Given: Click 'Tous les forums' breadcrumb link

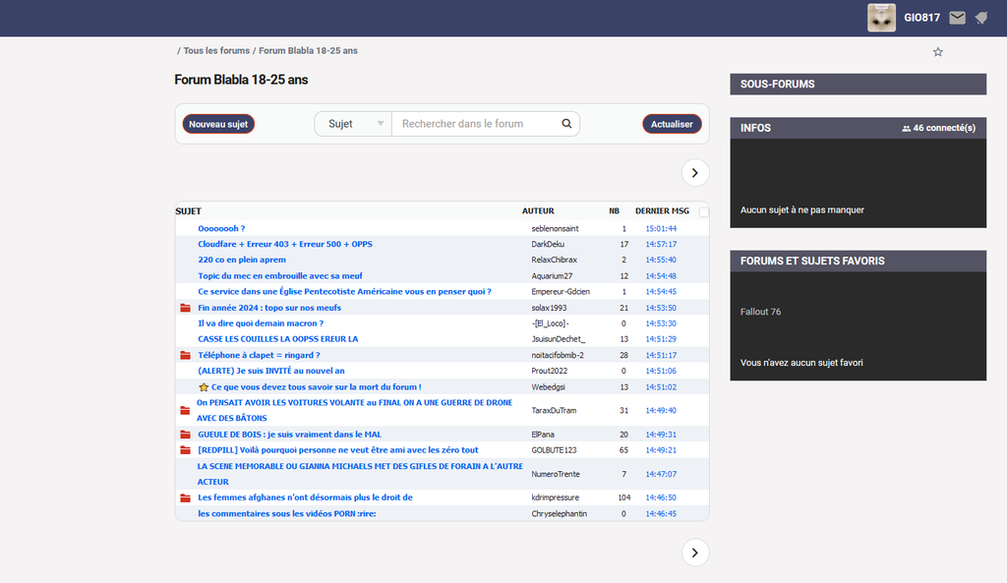Looking at the screenshot, I should [216, 50].
